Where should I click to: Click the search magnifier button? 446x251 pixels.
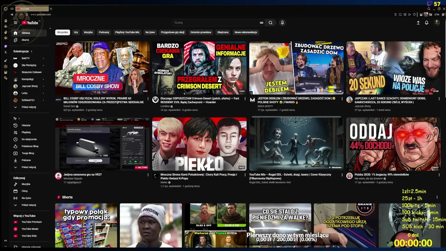[270, 23]
